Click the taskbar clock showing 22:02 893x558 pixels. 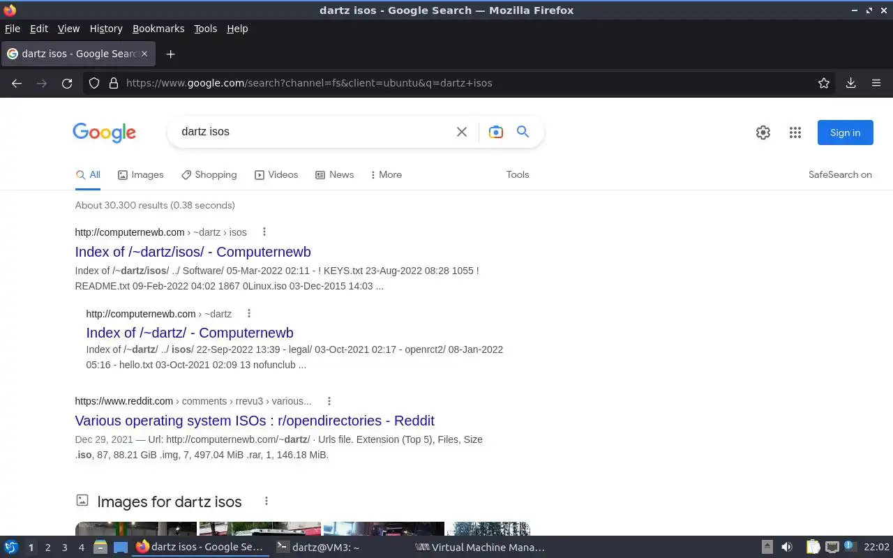tap(876, 548)
